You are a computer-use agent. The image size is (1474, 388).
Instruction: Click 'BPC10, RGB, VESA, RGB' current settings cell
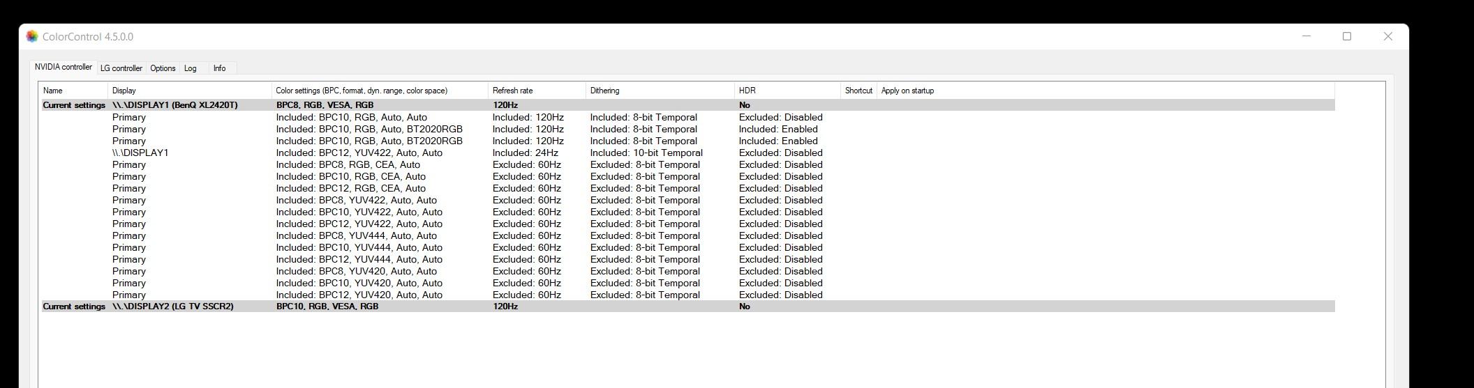click(x=327, y=306)
